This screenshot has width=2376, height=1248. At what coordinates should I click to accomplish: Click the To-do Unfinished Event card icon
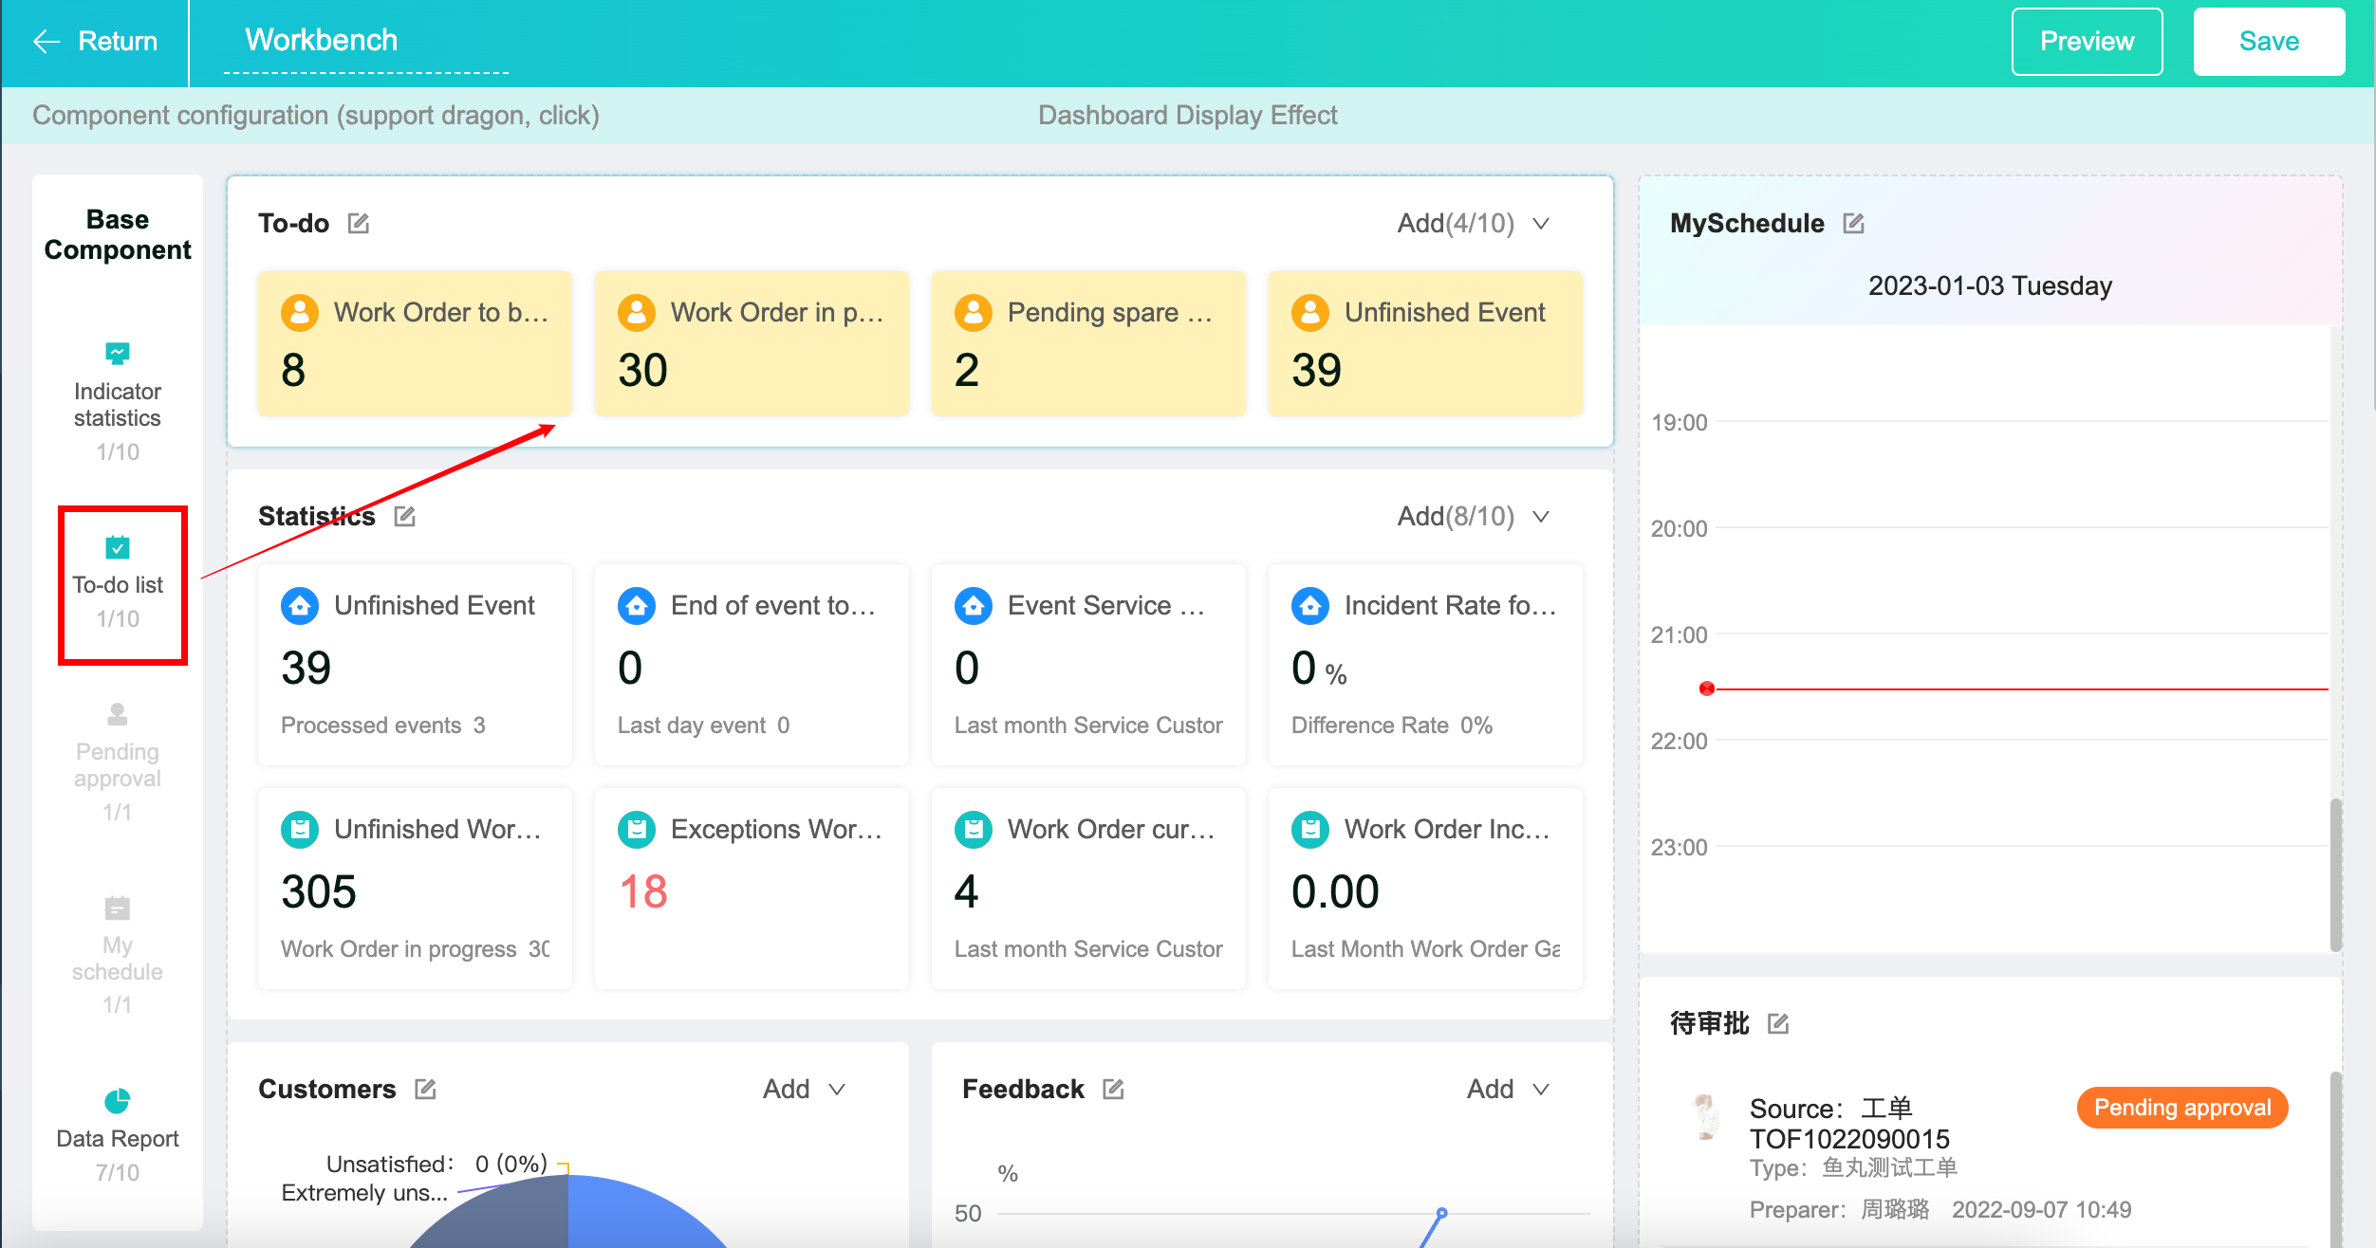[x=1310, y=313]
